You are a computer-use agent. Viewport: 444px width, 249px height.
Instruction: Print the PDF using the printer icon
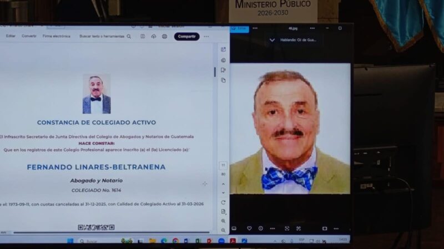pyautogui.click(x=165, y=37)
